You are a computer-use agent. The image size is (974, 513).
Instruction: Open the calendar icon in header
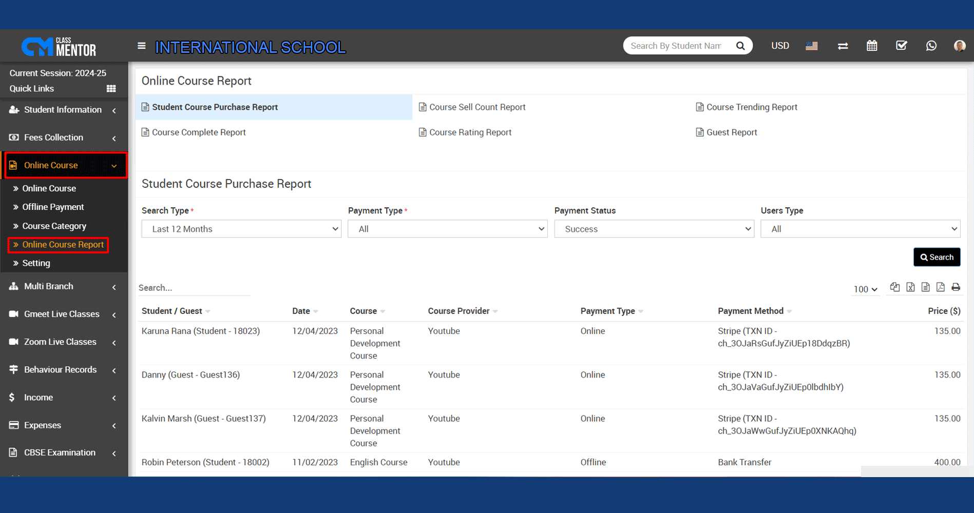coord(872,46)
